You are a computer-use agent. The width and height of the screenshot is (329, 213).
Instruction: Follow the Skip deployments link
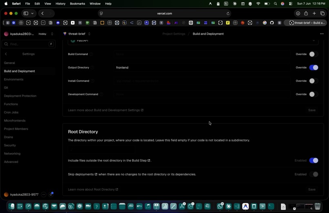coord(83,174)
